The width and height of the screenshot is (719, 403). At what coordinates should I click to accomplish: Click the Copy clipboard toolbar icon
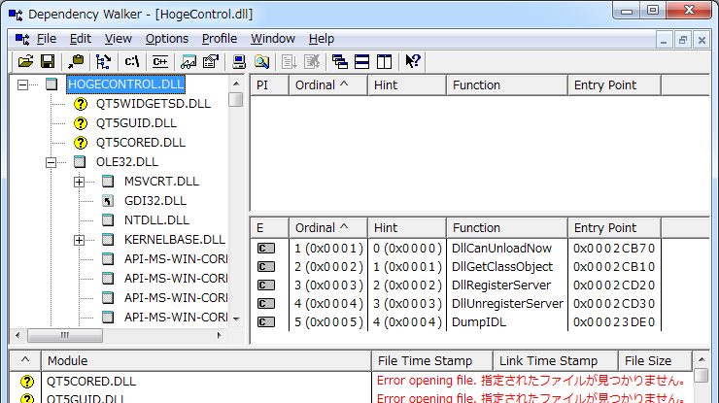[76, 61]
